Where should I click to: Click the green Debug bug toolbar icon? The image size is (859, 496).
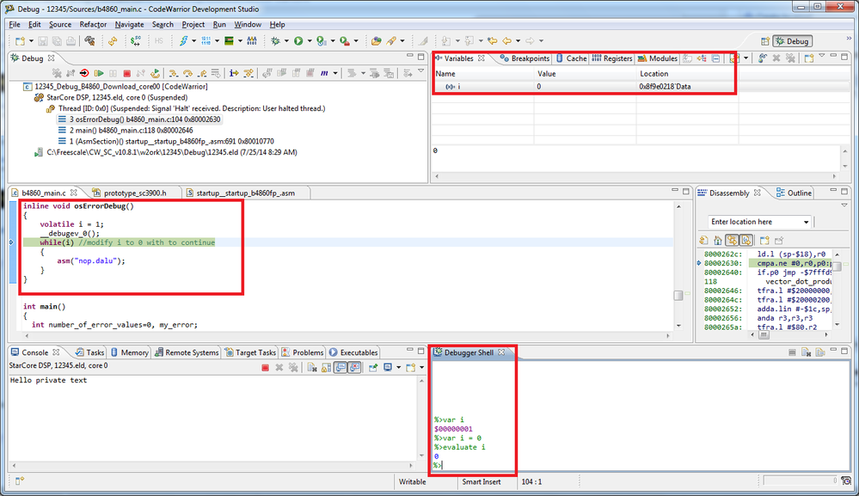point(275,41)
